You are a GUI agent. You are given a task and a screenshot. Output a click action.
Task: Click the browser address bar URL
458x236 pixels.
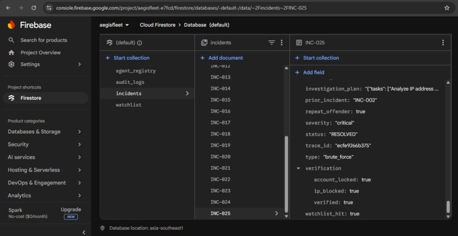click(181, 8)
